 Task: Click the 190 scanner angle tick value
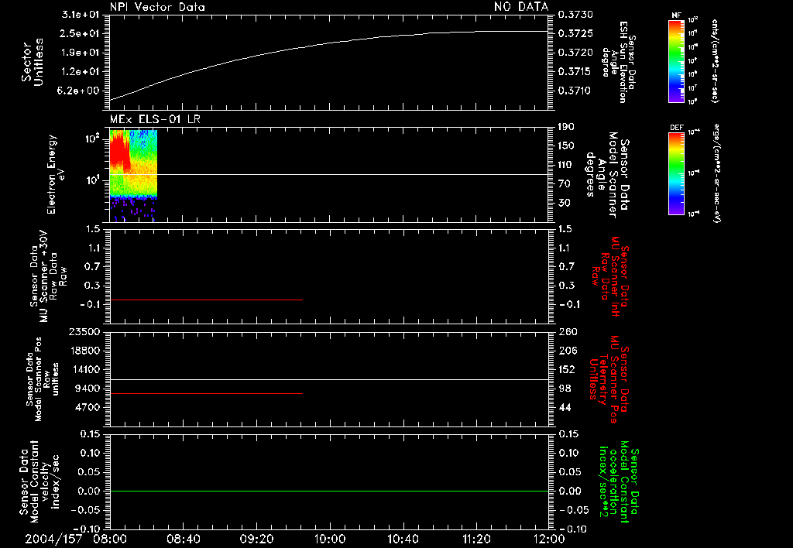[566, 127]
